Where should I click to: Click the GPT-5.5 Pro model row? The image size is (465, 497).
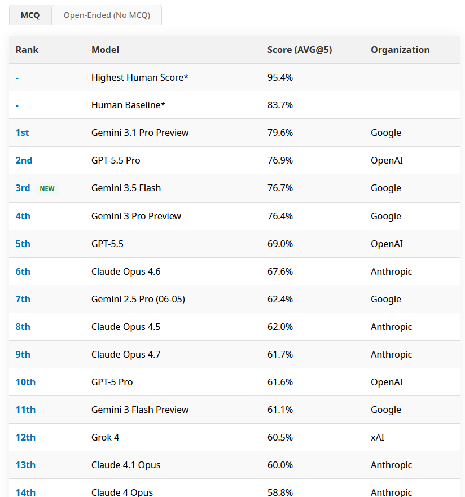[235, 160]
